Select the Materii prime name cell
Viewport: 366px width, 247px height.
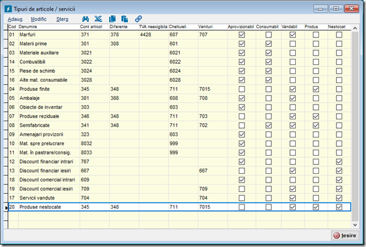click(49, 44)
